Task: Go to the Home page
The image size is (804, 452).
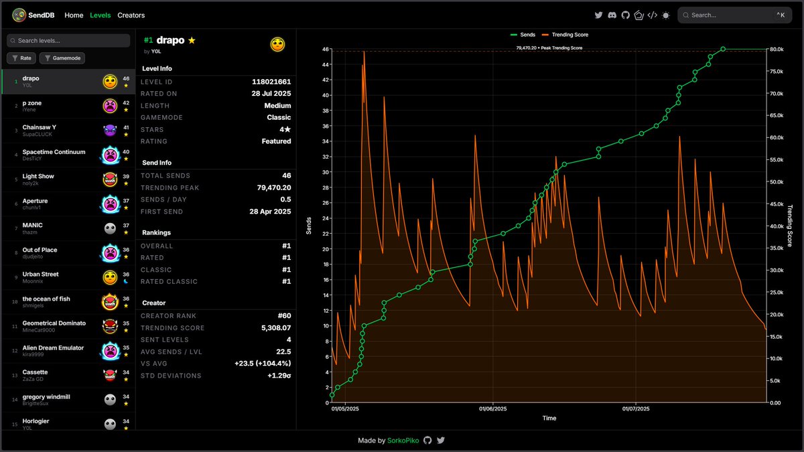Action: tap(74, 15)
